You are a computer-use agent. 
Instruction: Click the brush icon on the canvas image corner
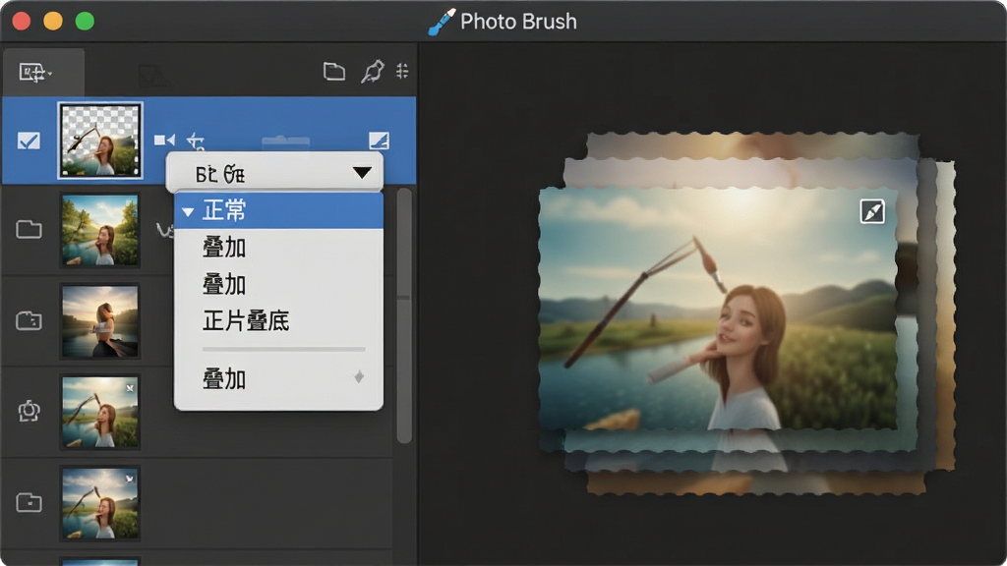point(872,211)
